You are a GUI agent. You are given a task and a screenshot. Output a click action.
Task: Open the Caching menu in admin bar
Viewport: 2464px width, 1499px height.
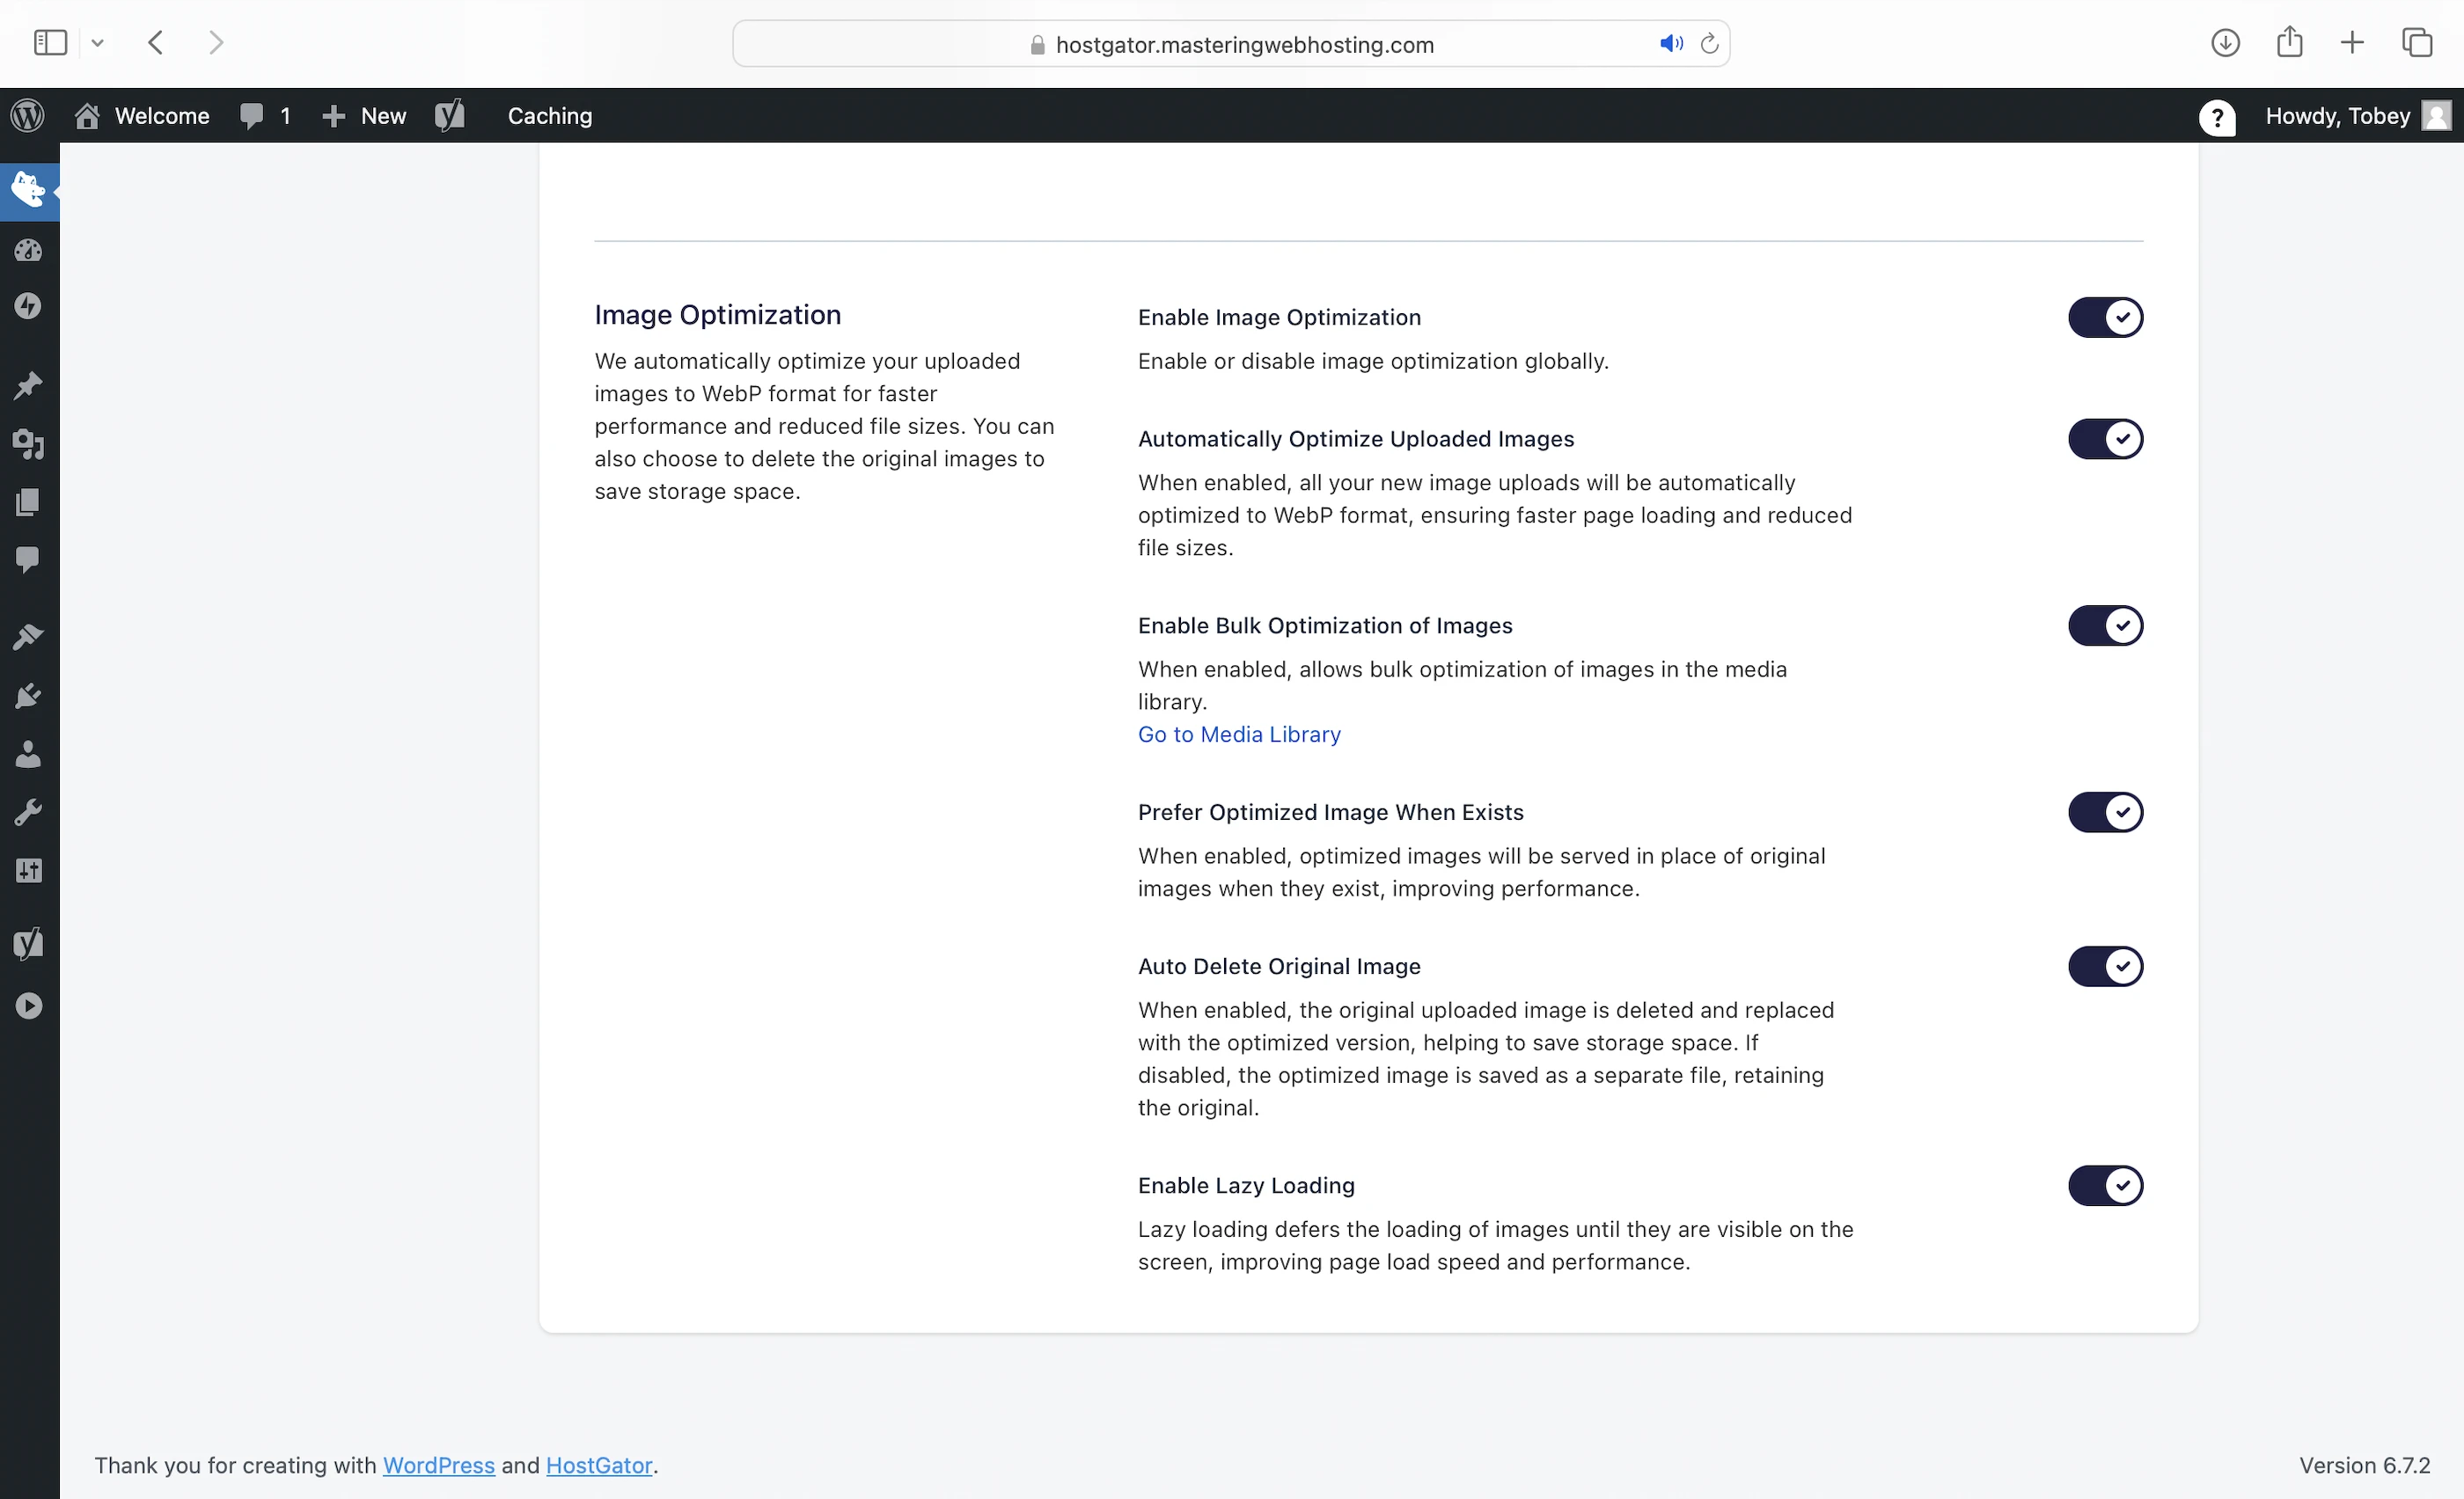549,116
